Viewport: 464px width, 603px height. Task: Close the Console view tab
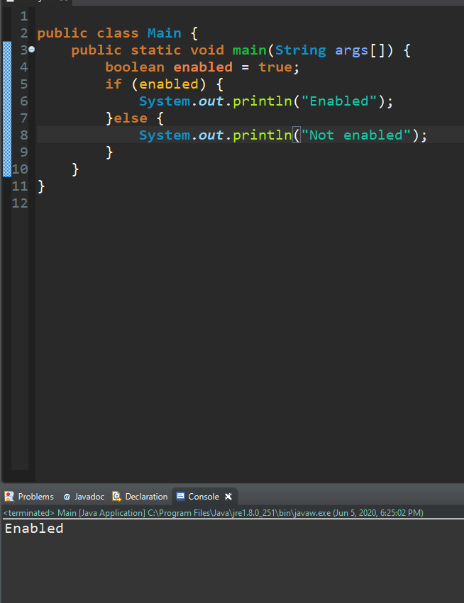pyautogui.click(x=228, y=497)
